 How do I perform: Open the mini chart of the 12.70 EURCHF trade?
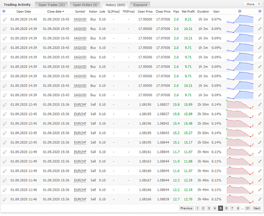240,199
